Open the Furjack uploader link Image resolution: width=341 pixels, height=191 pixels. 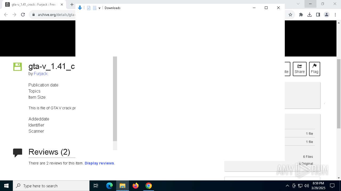coord(40,73)
